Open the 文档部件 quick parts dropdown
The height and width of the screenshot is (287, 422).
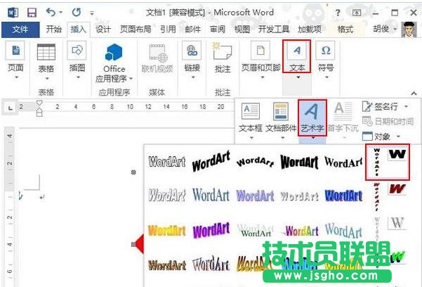pyautogui.click(x=281, y=120)
